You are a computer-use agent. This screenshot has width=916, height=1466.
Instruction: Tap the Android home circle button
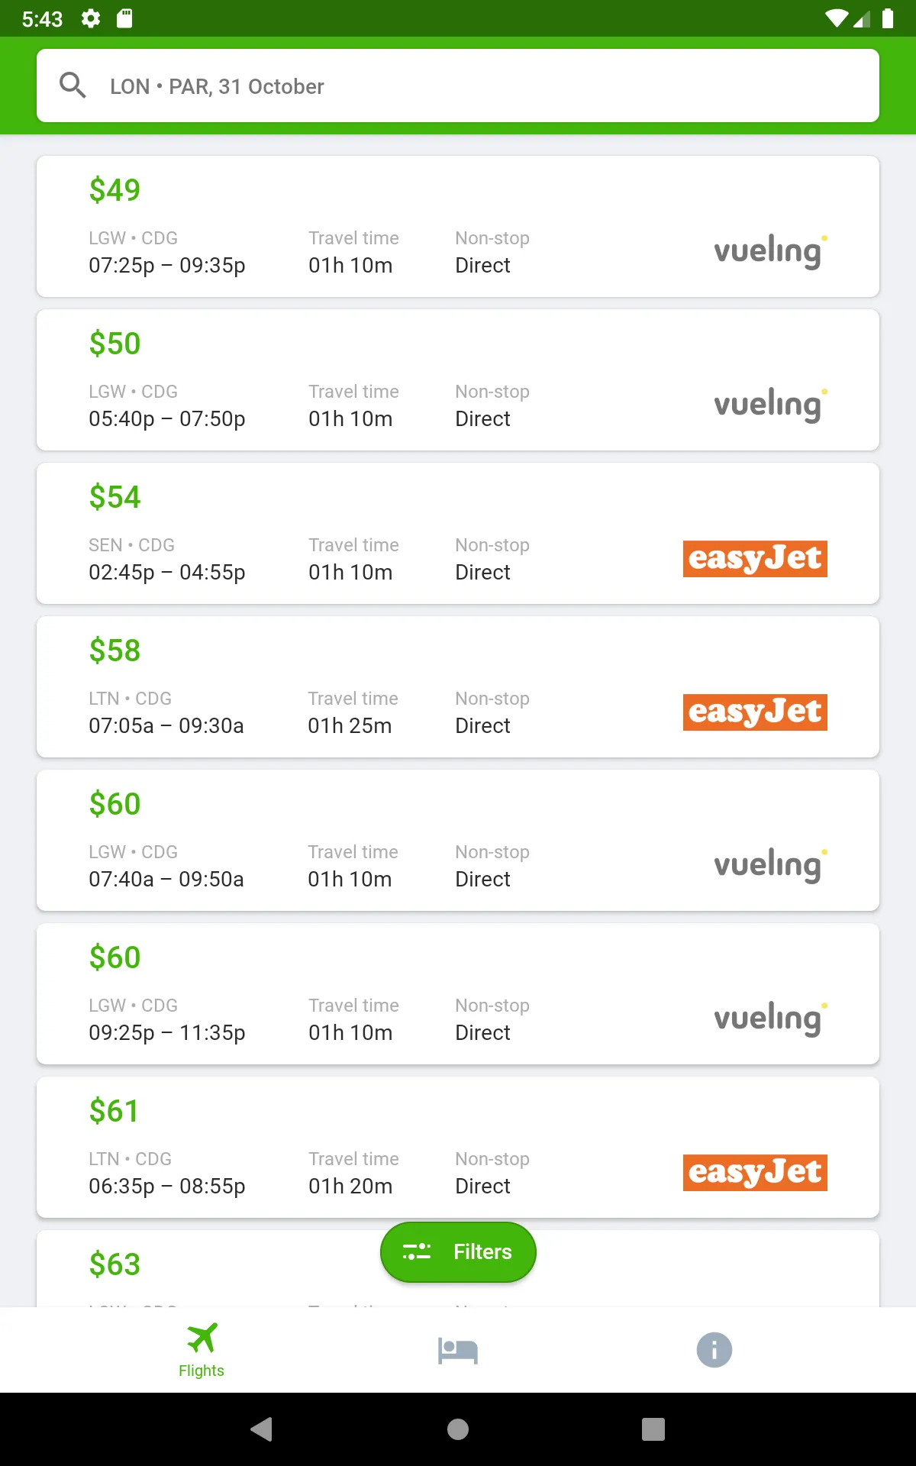(458, 1429)
